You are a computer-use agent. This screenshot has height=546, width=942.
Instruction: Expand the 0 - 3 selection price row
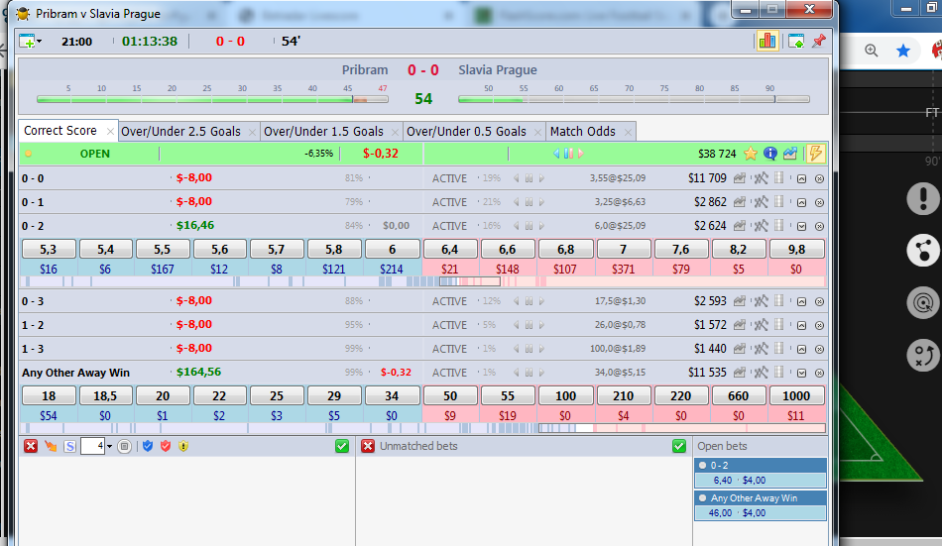[x=801, y=301]
